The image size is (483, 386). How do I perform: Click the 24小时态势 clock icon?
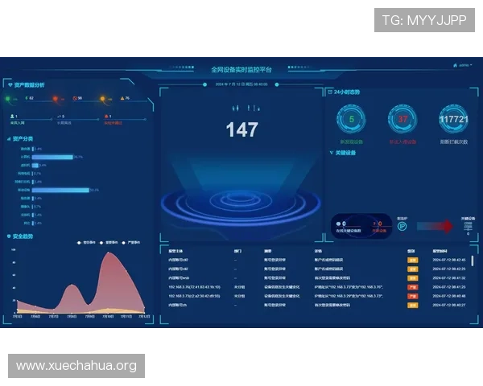click(x=328, y=92)
